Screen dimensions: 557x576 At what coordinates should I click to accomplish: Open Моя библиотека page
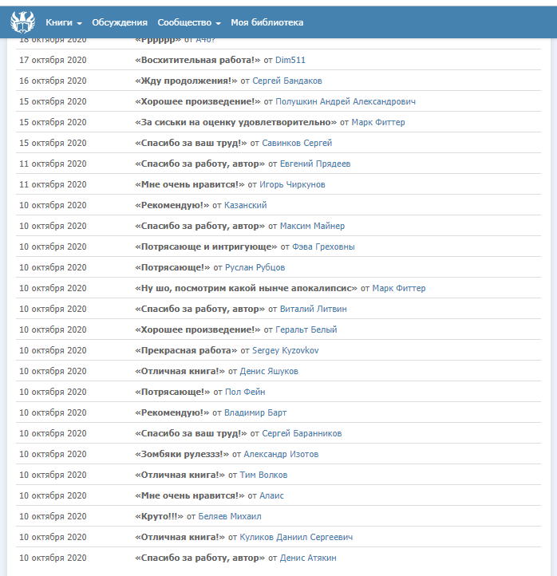(x=267, y=22)
